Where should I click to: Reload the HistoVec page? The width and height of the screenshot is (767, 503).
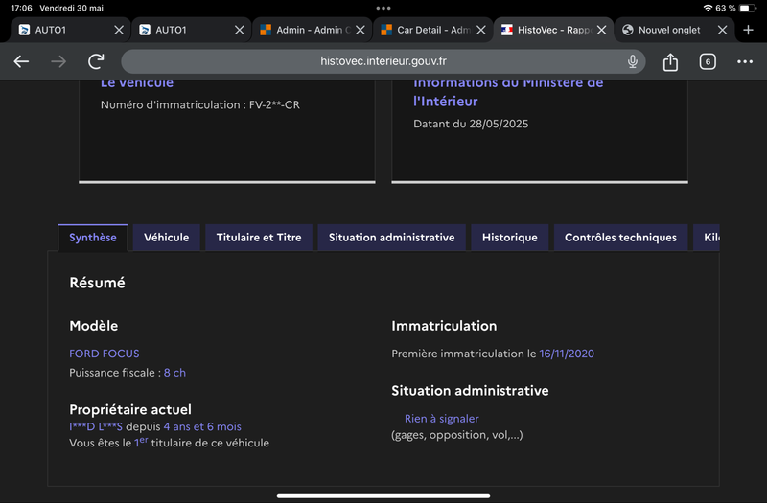pos(96,61)
